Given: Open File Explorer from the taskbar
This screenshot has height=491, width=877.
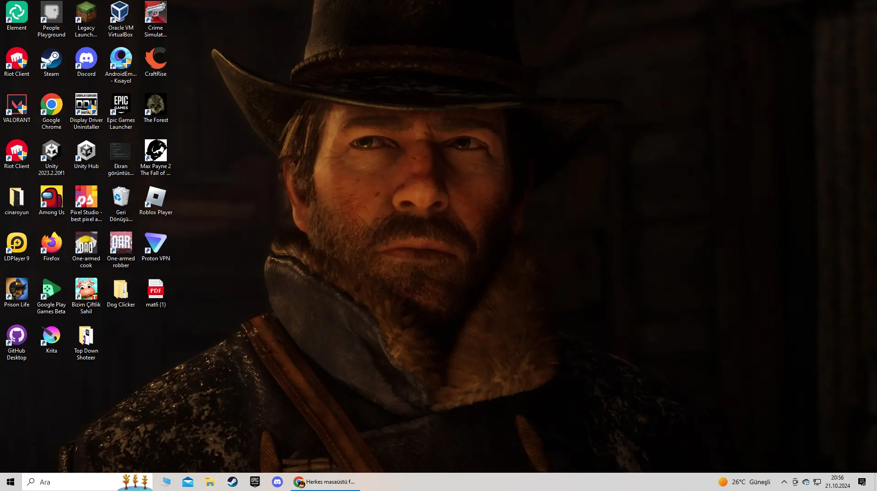Looking at the screenshot, I should pos(210,482).
